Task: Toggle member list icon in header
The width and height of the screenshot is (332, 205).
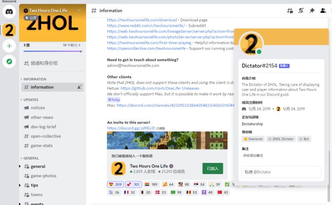Action: pos(323,11)
